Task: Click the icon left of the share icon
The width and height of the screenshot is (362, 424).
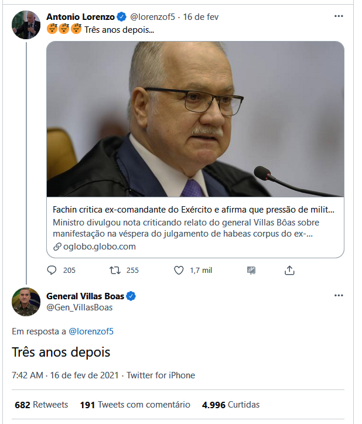Action: click(251, 270)
